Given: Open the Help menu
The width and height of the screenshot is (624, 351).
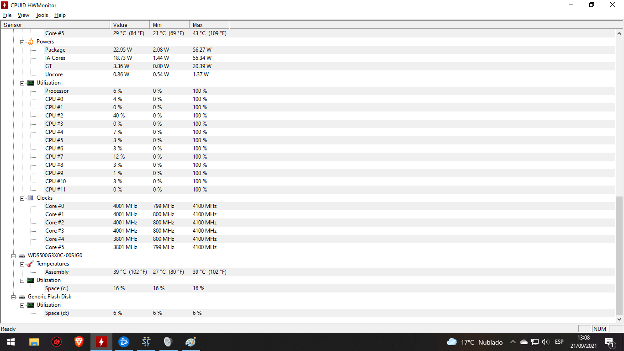Looking at the screenshot, I should (60, 15).
